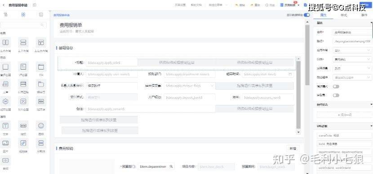Click the 新增 button in 费用报销 section
The height and width of the screenshot is (174, 373).
coord(293,148)
